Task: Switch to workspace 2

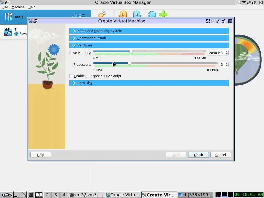Action: coord(47,195)
